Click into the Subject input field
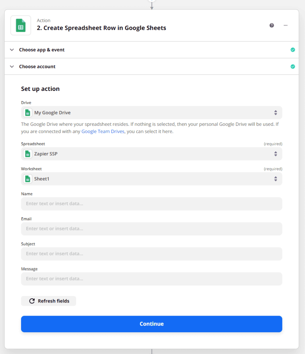The width and height of the screenshot is (305, 354). tap(151, 254)
